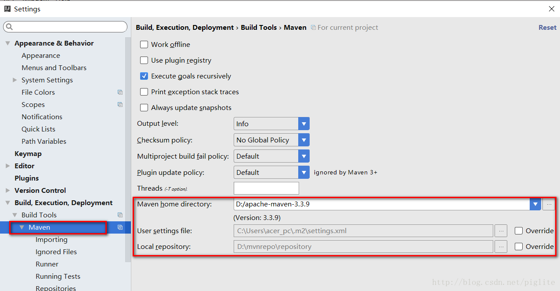The image size is (560, 291).
Task: Browse for Local repository folder
Action: 501,246
